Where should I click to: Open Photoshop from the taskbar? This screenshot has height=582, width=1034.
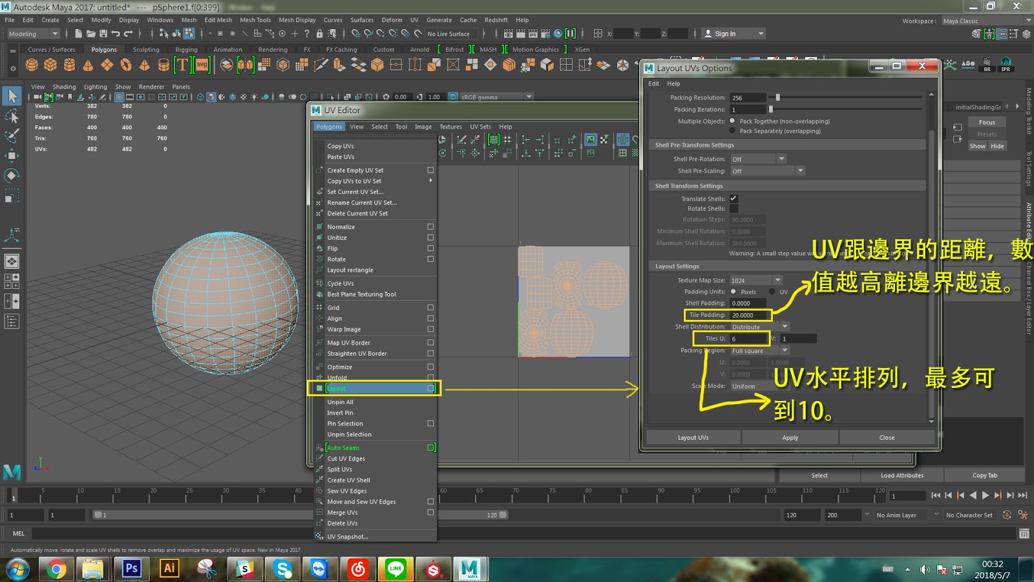tap(132, 568)
